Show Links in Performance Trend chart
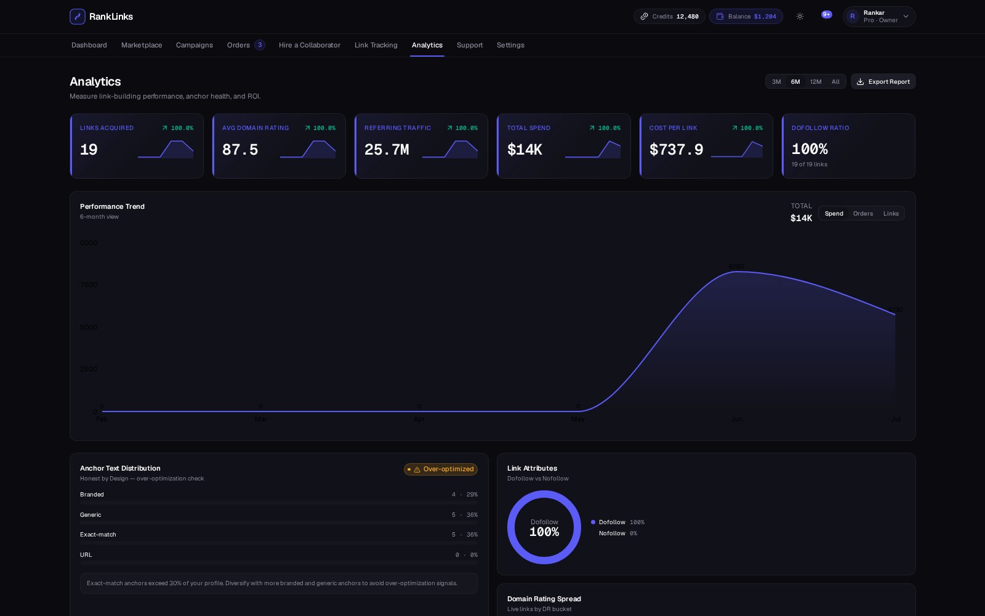This screenshot has height=616, width=985. (x=891, y=214)
